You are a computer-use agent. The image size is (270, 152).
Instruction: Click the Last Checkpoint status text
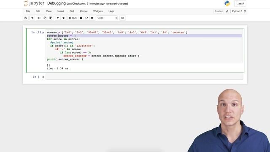[85, 4]
